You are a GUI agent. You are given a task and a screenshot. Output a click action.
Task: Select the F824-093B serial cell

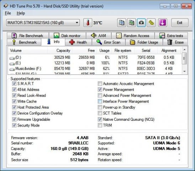(146, 63)
